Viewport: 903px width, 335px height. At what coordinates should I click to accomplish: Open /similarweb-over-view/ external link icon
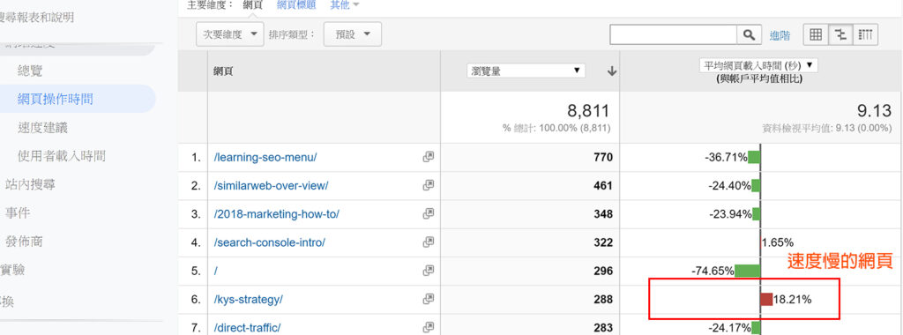coord(428,185)
